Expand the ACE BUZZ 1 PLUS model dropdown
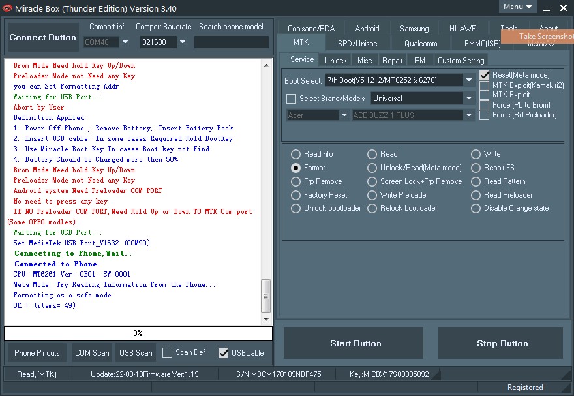The width and height of the screenshot is (574, 396). (468, 115)
